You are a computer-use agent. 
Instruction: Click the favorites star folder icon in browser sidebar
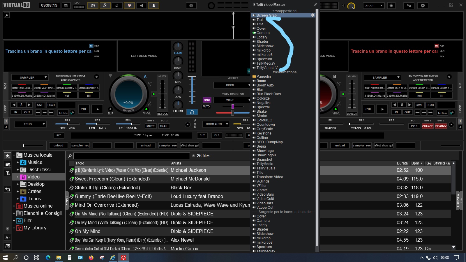click(8, 156)
